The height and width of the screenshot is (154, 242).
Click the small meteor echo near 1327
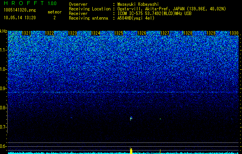coord(160,119)
